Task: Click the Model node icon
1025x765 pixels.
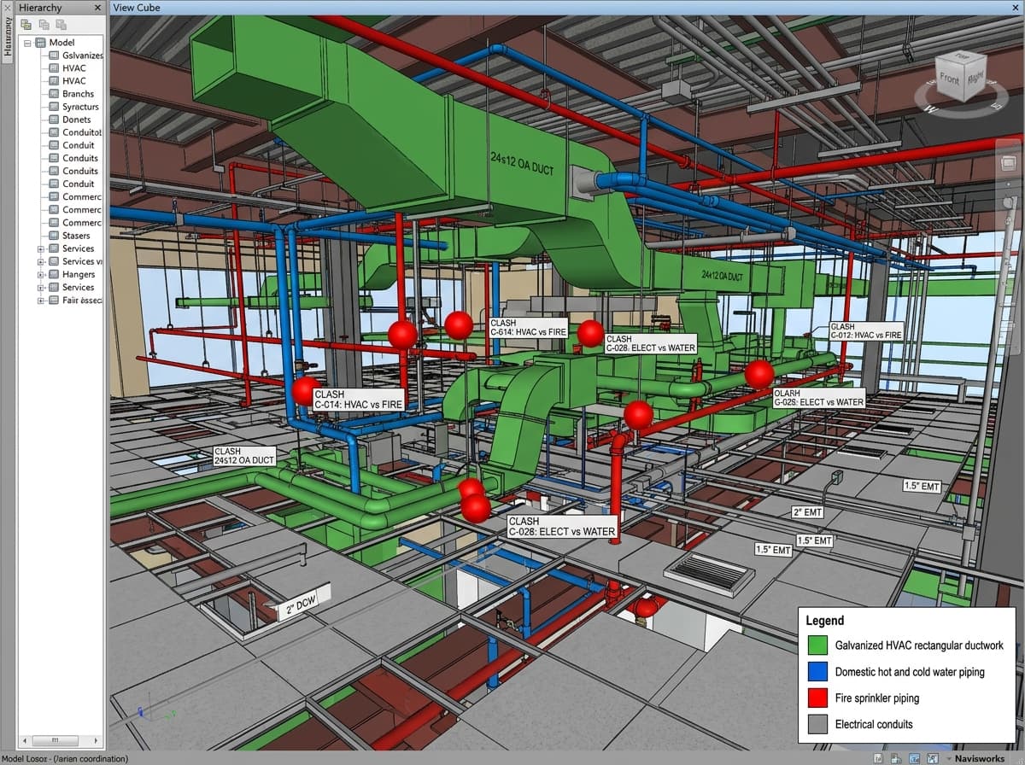Action: point(40,43)
